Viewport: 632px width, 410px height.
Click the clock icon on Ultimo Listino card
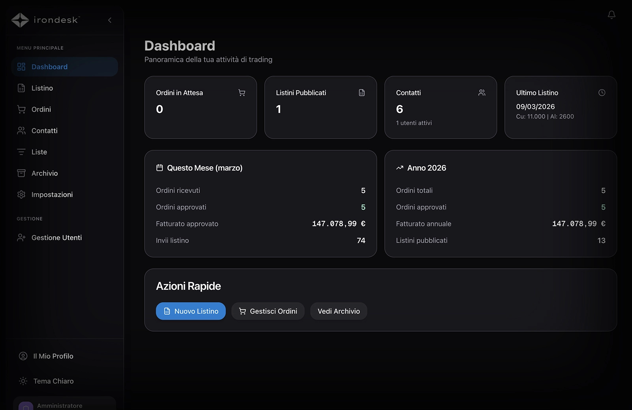pos(602,93)
